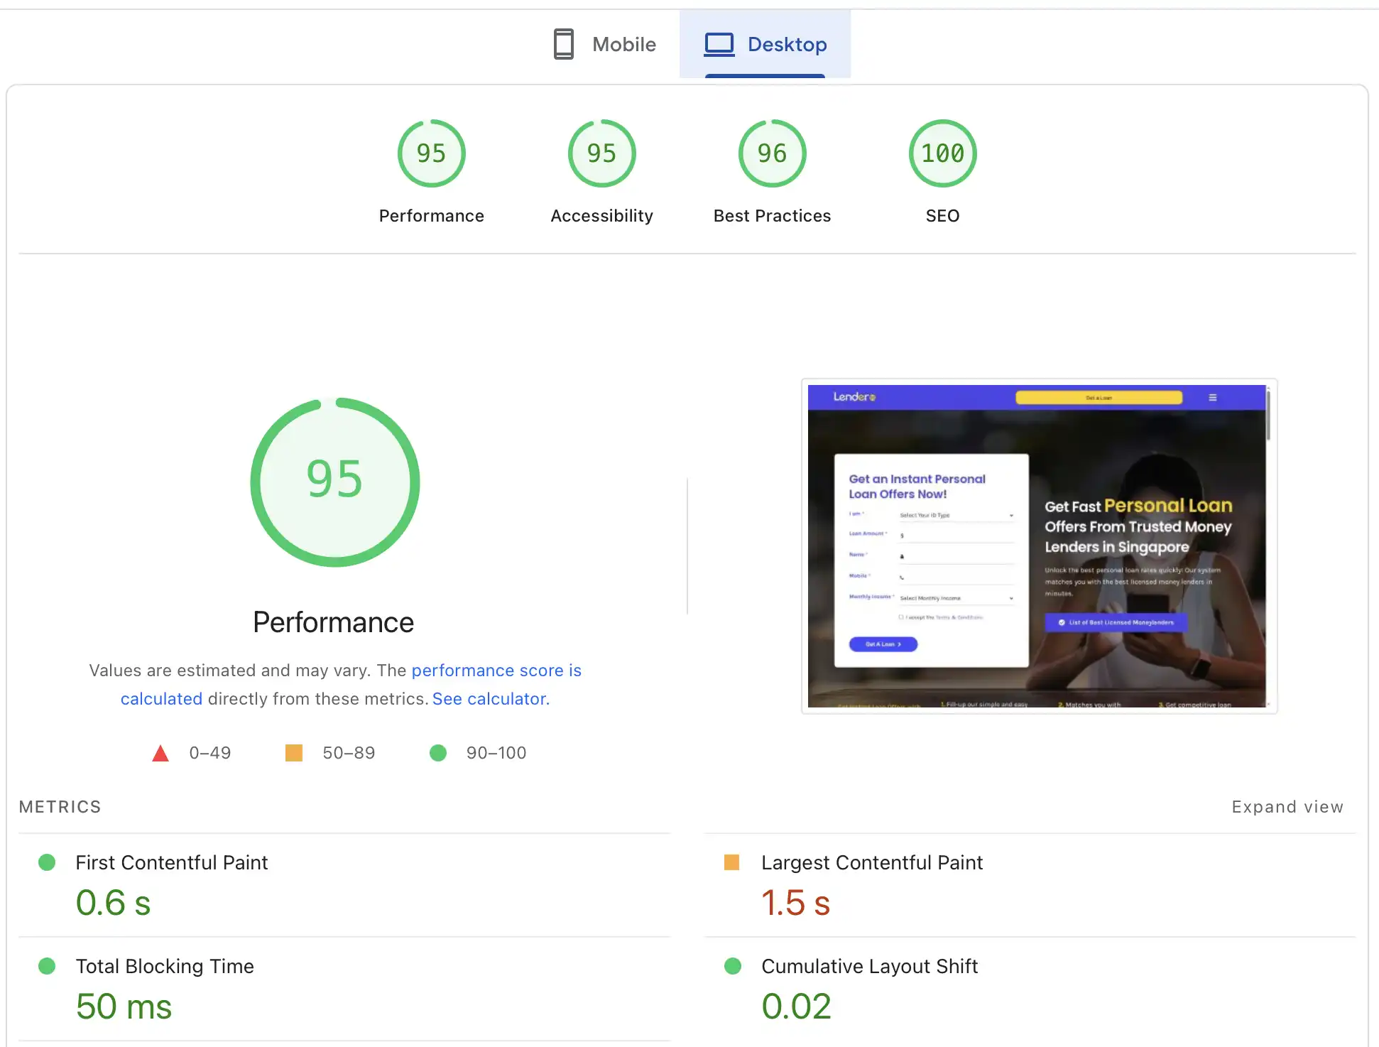Click the Desktop laptop icon

[719, 44]
